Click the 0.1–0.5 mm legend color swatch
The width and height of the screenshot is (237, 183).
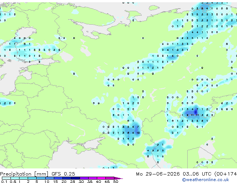click(x=6, y=178)
